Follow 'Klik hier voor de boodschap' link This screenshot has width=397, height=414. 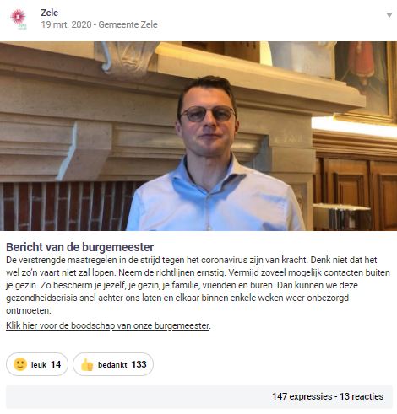[x=107, y=325]
